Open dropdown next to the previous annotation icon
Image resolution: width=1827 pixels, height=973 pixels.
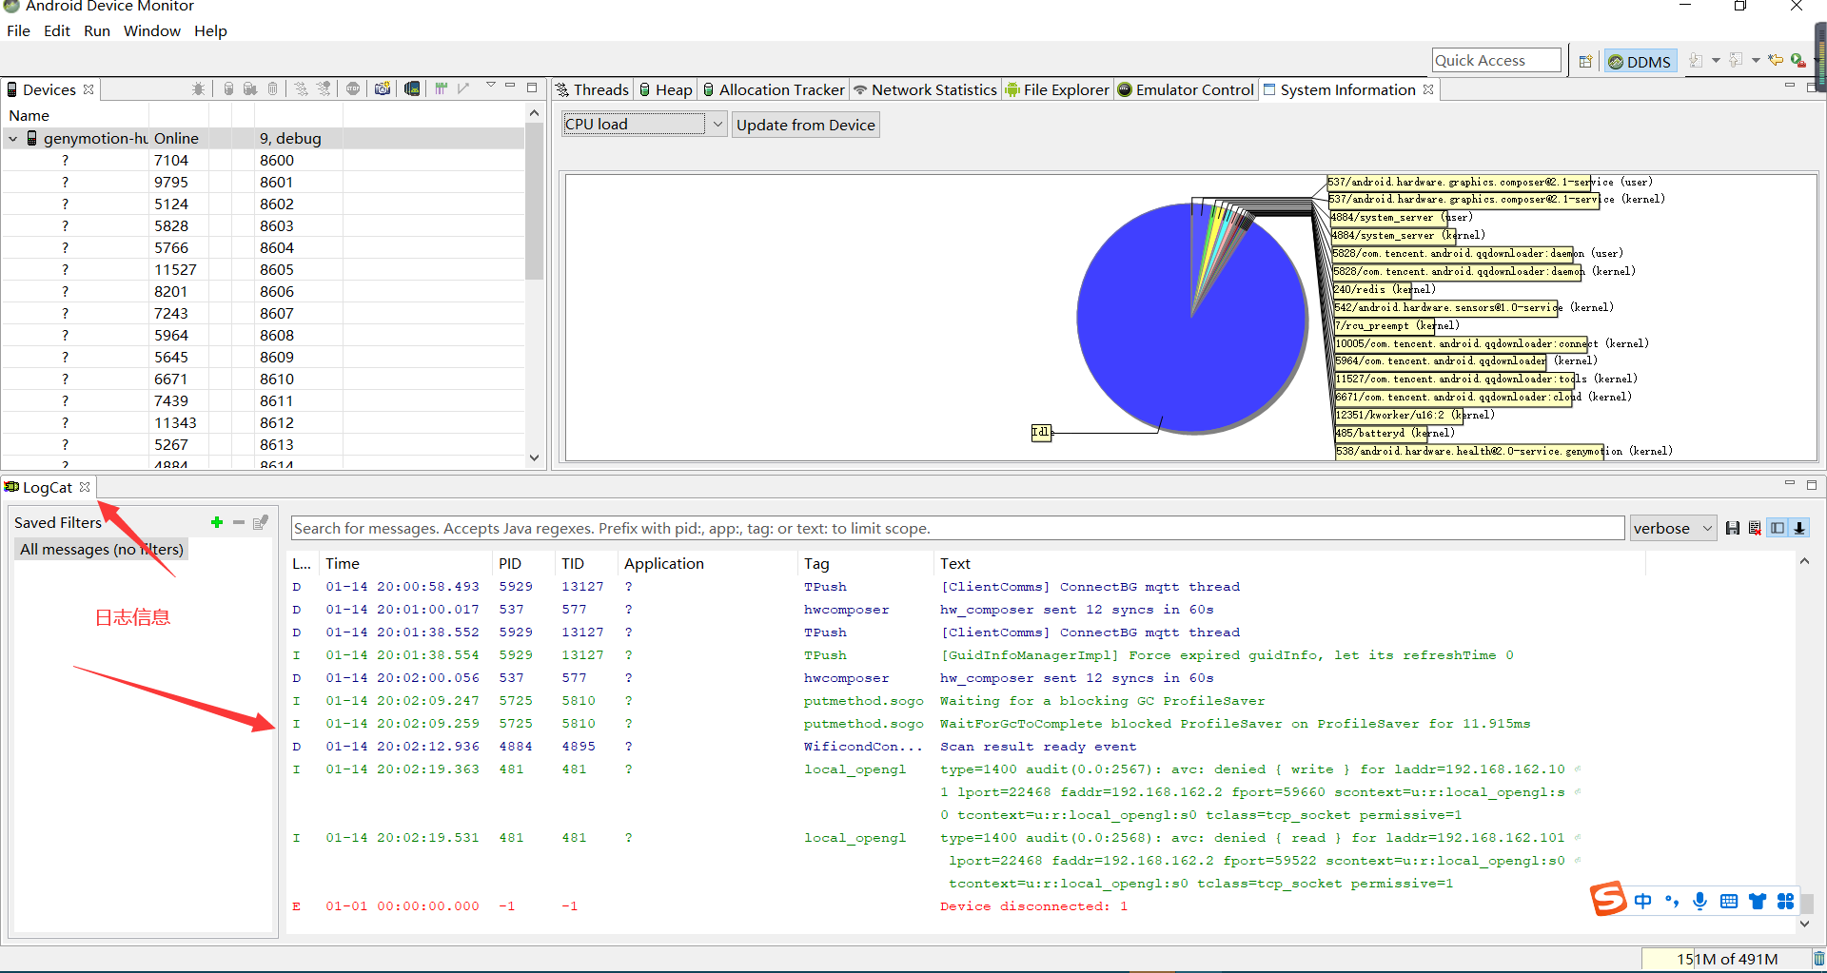(x=1756, y=60)
